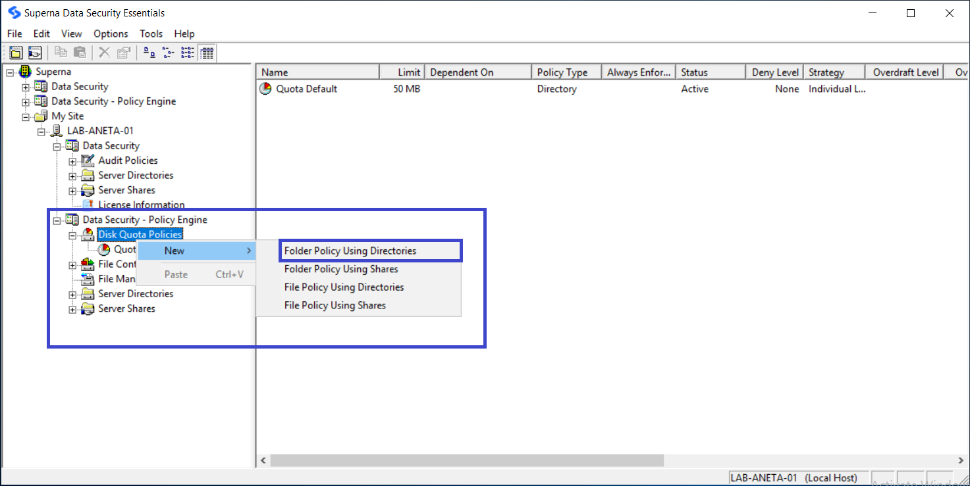Viewport: 970px width, 486px height.
Task: Open the File menu
Action: (x=14, y=34)
